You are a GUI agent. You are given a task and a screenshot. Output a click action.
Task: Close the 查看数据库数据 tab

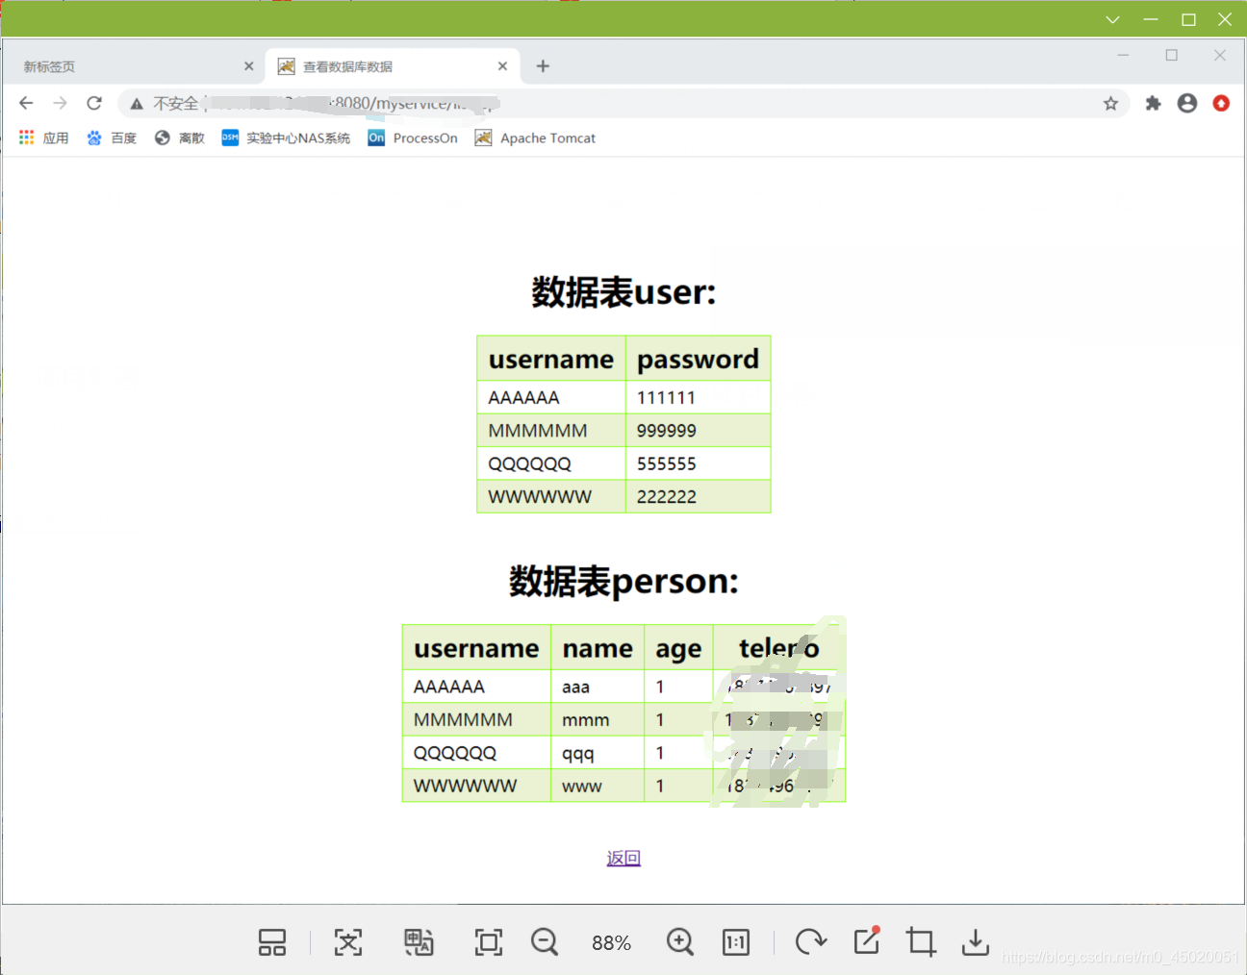[x=502, y=66]
